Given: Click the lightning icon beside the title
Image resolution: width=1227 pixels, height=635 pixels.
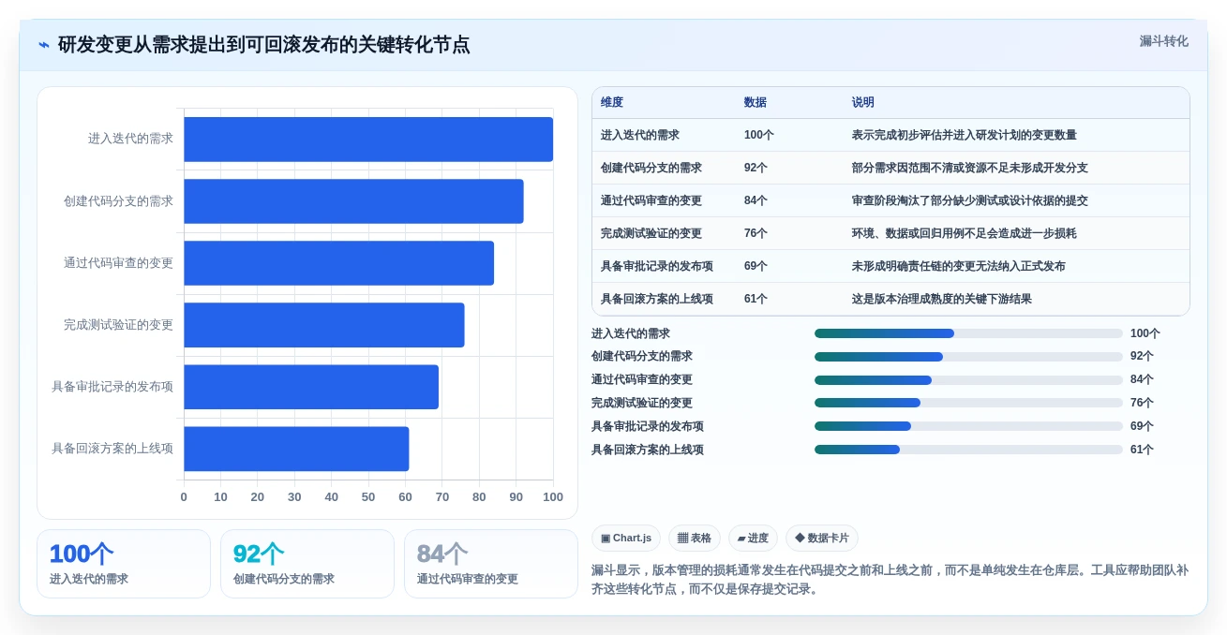Looking at the screenshot, I should pos(44,45).
